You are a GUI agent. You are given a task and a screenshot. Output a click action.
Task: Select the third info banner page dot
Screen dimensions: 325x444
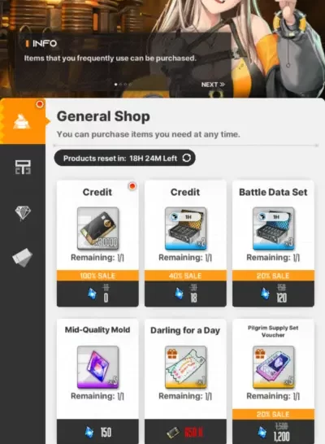coord(126,85)
